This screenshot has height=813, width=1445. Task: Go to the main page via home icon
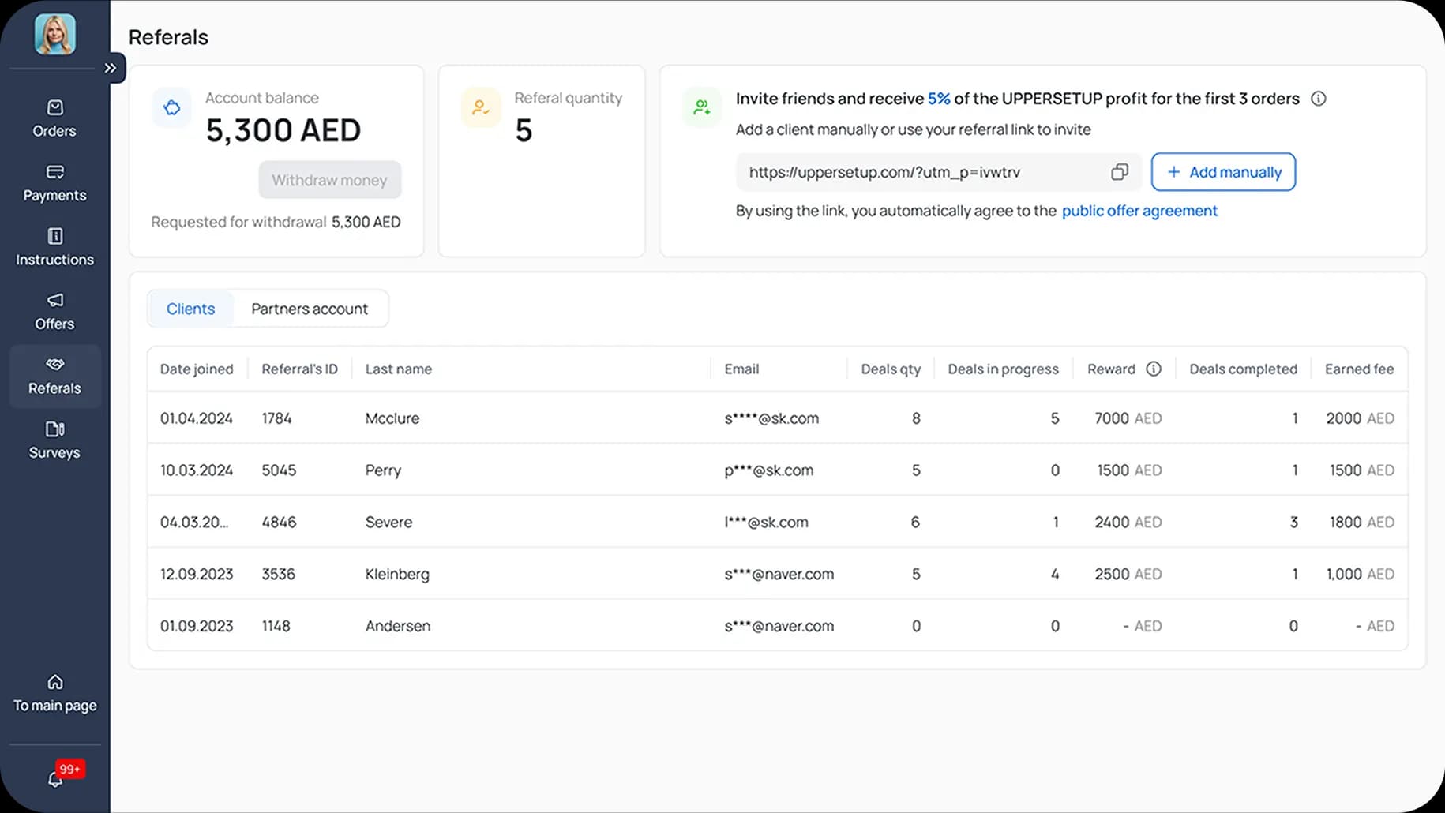54,682
